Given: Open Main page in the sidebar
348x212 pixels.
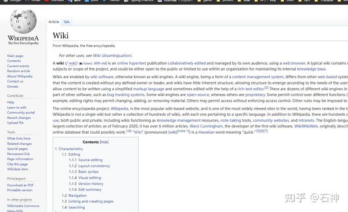Looking at the screenshot, I should [15, 56].
